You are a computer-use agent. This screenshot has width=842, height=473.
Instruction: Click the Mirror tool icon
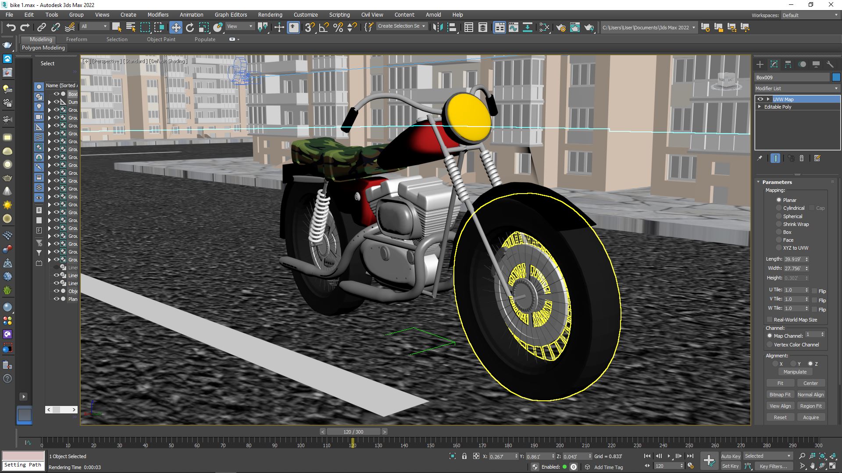[x=437, y=28]
